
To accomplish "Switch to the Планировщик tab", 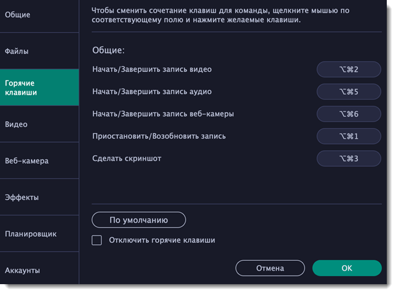I will [39, 234].
